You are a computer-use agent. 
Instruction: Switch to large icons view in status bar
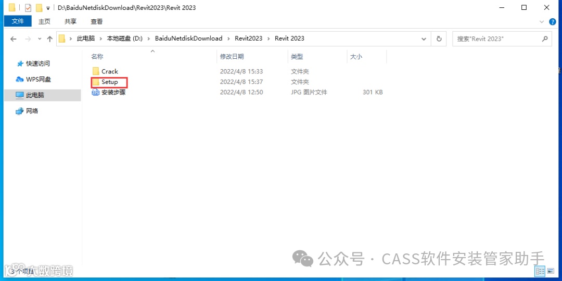pos(551,271)
